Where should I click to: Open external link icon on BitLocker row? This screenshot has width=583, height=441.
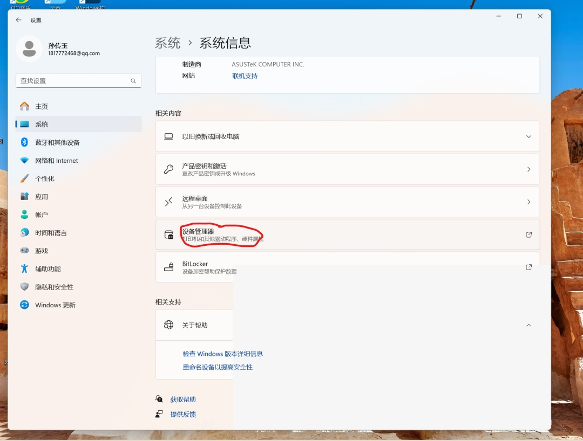(x=528, y=267)
